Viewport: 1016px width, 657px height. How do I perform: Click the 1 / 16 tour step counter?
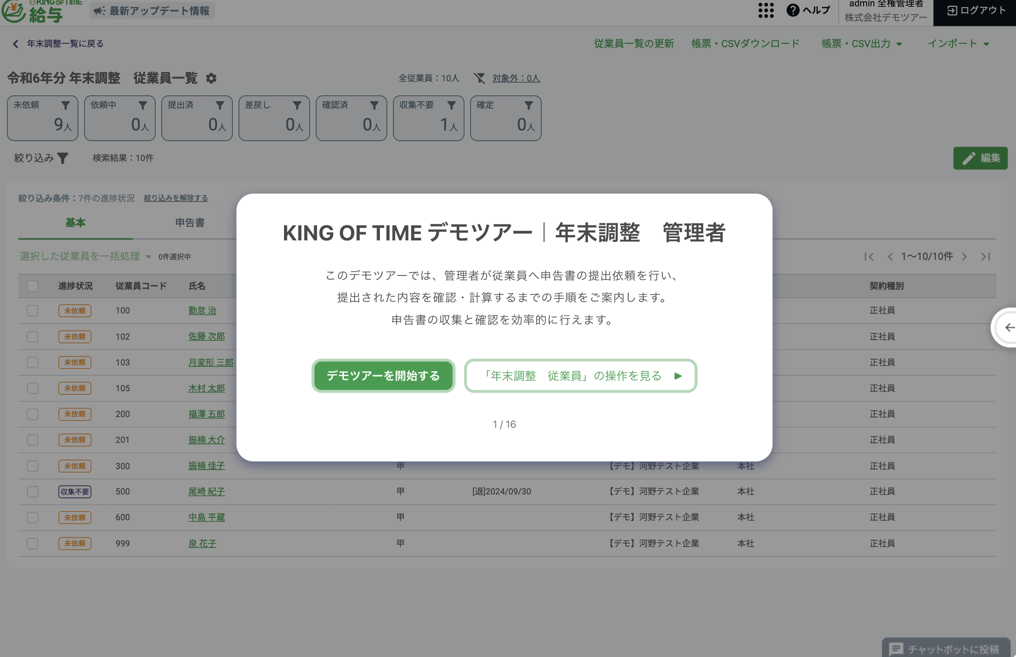pyautogui.click(x=504, y=424)
